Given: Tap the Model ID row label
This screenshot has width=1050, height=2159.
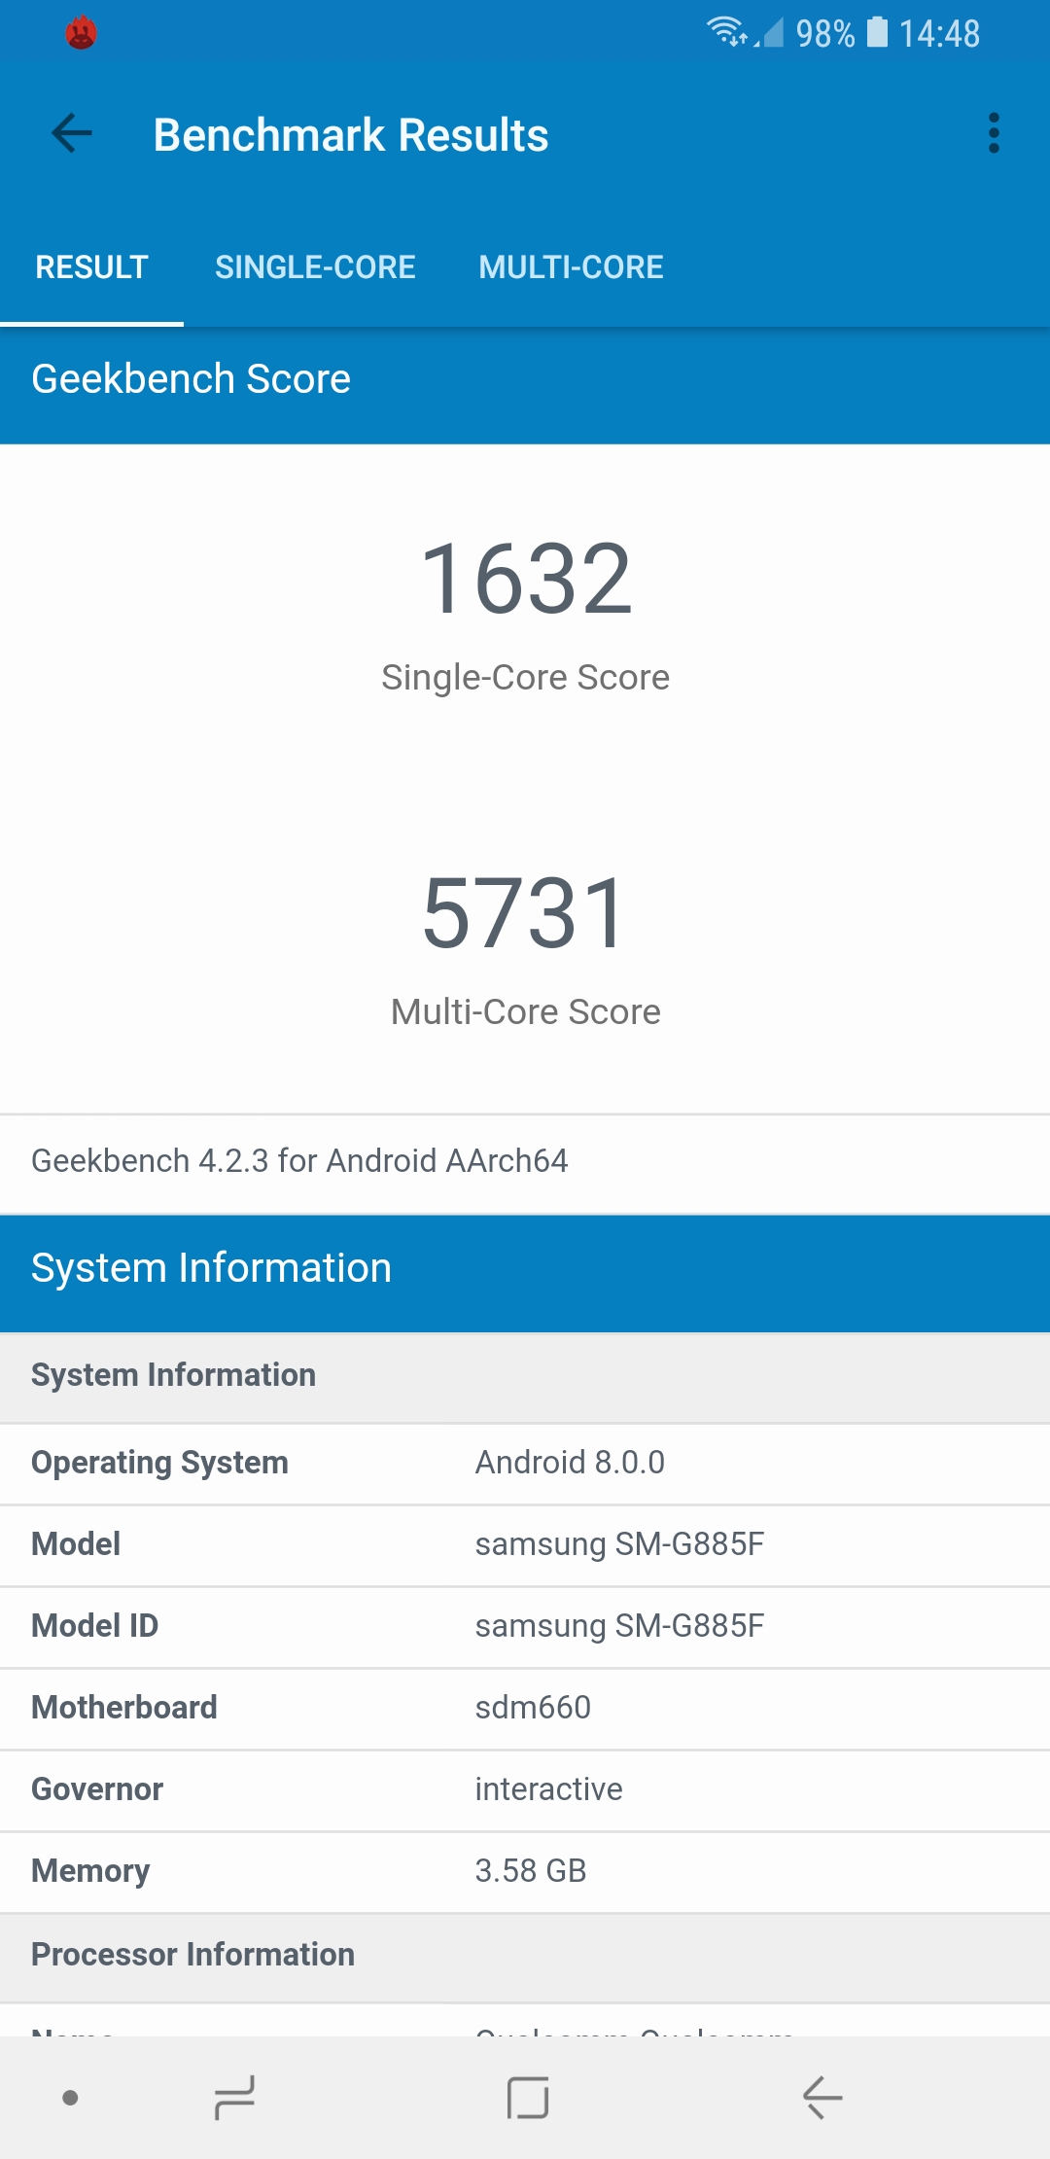Looking at the screenshot, I should [x=94, y=1626].
